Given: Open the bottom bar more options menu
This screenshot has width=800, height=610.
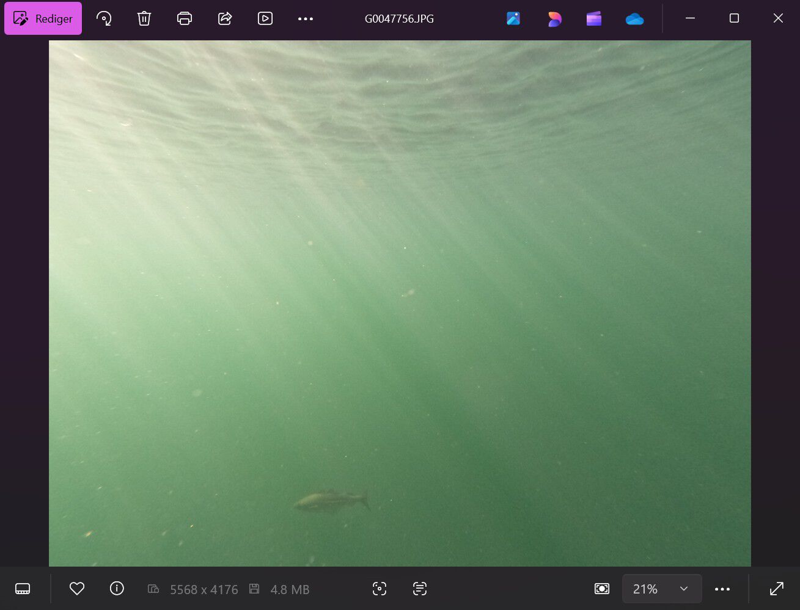Looking at the screenshot, I should [x=722, y=589].
